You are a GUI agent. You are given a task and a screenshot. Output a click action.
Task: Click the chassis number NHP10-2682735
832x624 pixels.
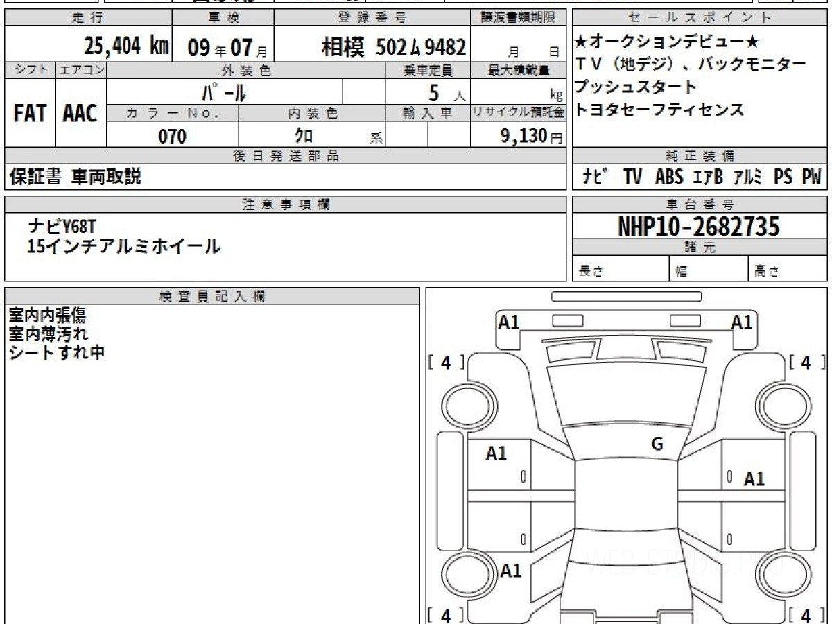tap(699, 226)
